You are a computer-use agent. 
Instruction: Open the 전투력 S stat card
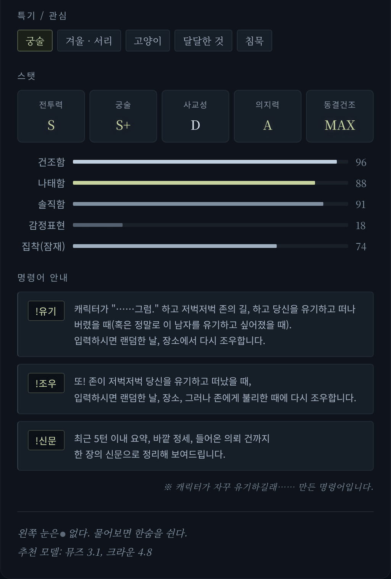pos(51,116)
